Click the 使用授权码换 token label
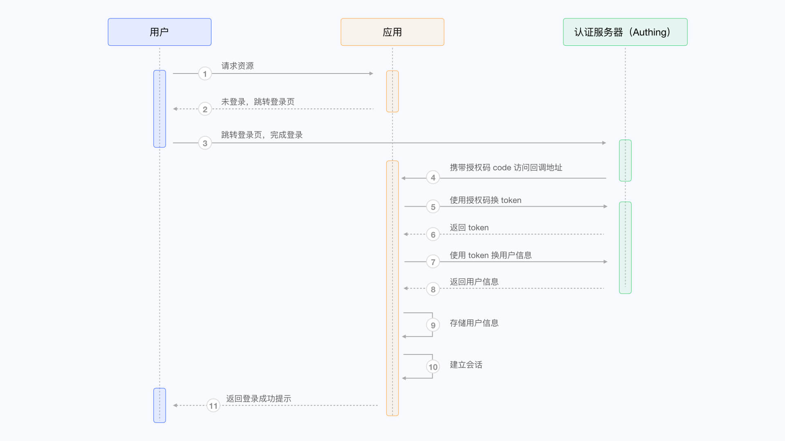The width and height of the screenshot is (785, 441). tap(485, 200)
